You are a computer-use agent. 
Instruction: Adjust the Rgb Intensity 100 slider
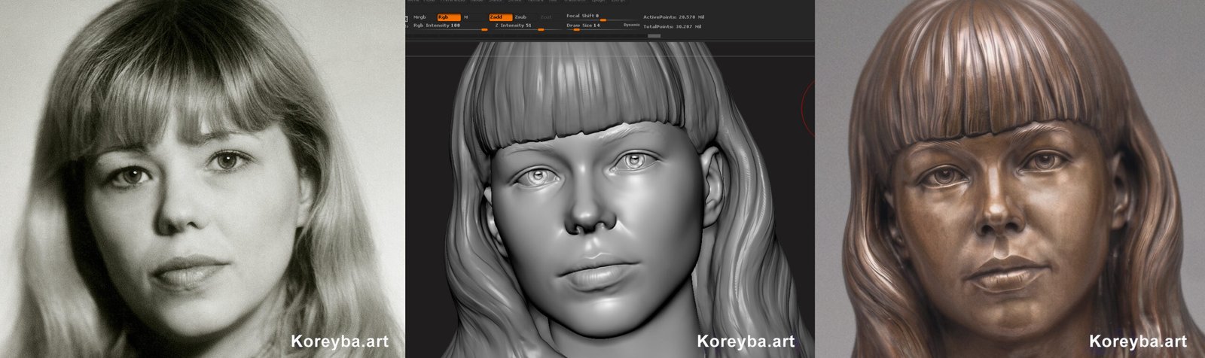click(450, 27)
